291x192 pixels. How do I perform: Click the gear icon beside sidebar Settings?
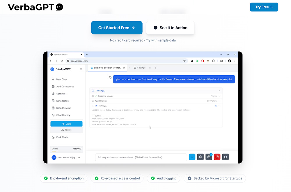(53, 94)
